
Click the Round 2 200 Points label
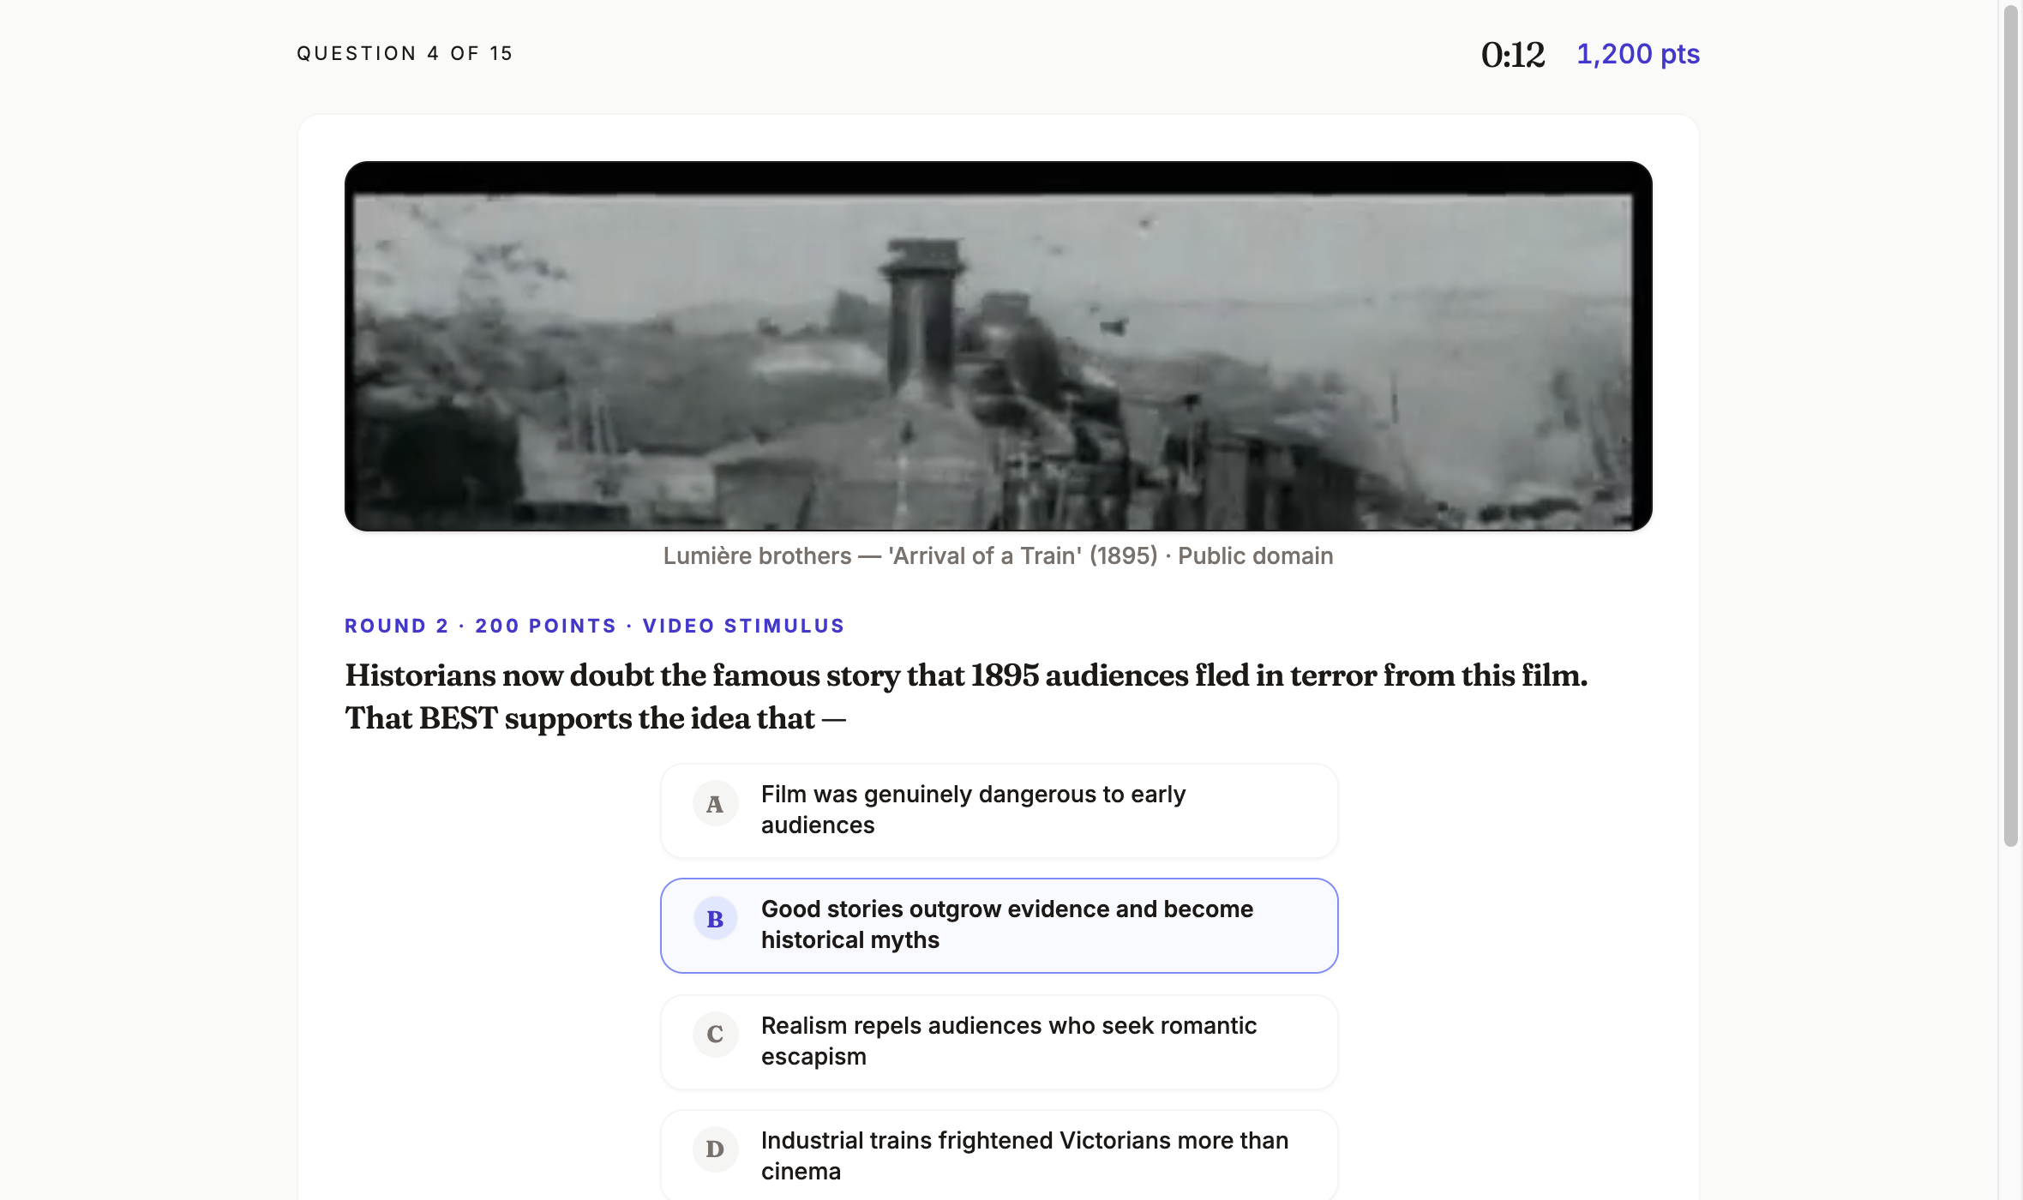(594, 626)
